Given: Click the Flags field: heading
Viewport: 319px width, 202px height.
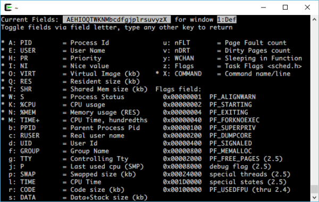Looking at the screenshot, I should pyautogui.click(x=178, y=89).
